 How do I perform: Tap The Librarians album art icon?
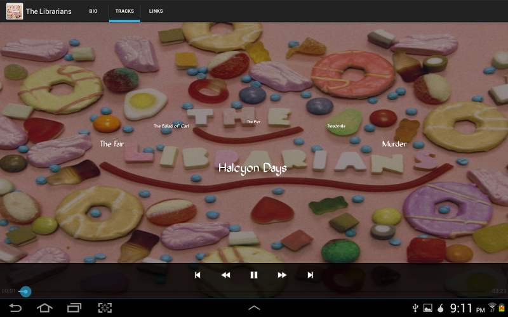[x=15, y=11]
